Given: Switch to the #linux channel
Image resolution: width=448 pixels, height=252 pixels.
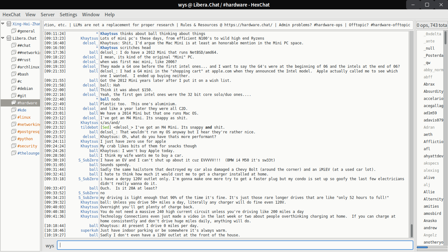Looking at the screenshot, I should pos(24,117).
